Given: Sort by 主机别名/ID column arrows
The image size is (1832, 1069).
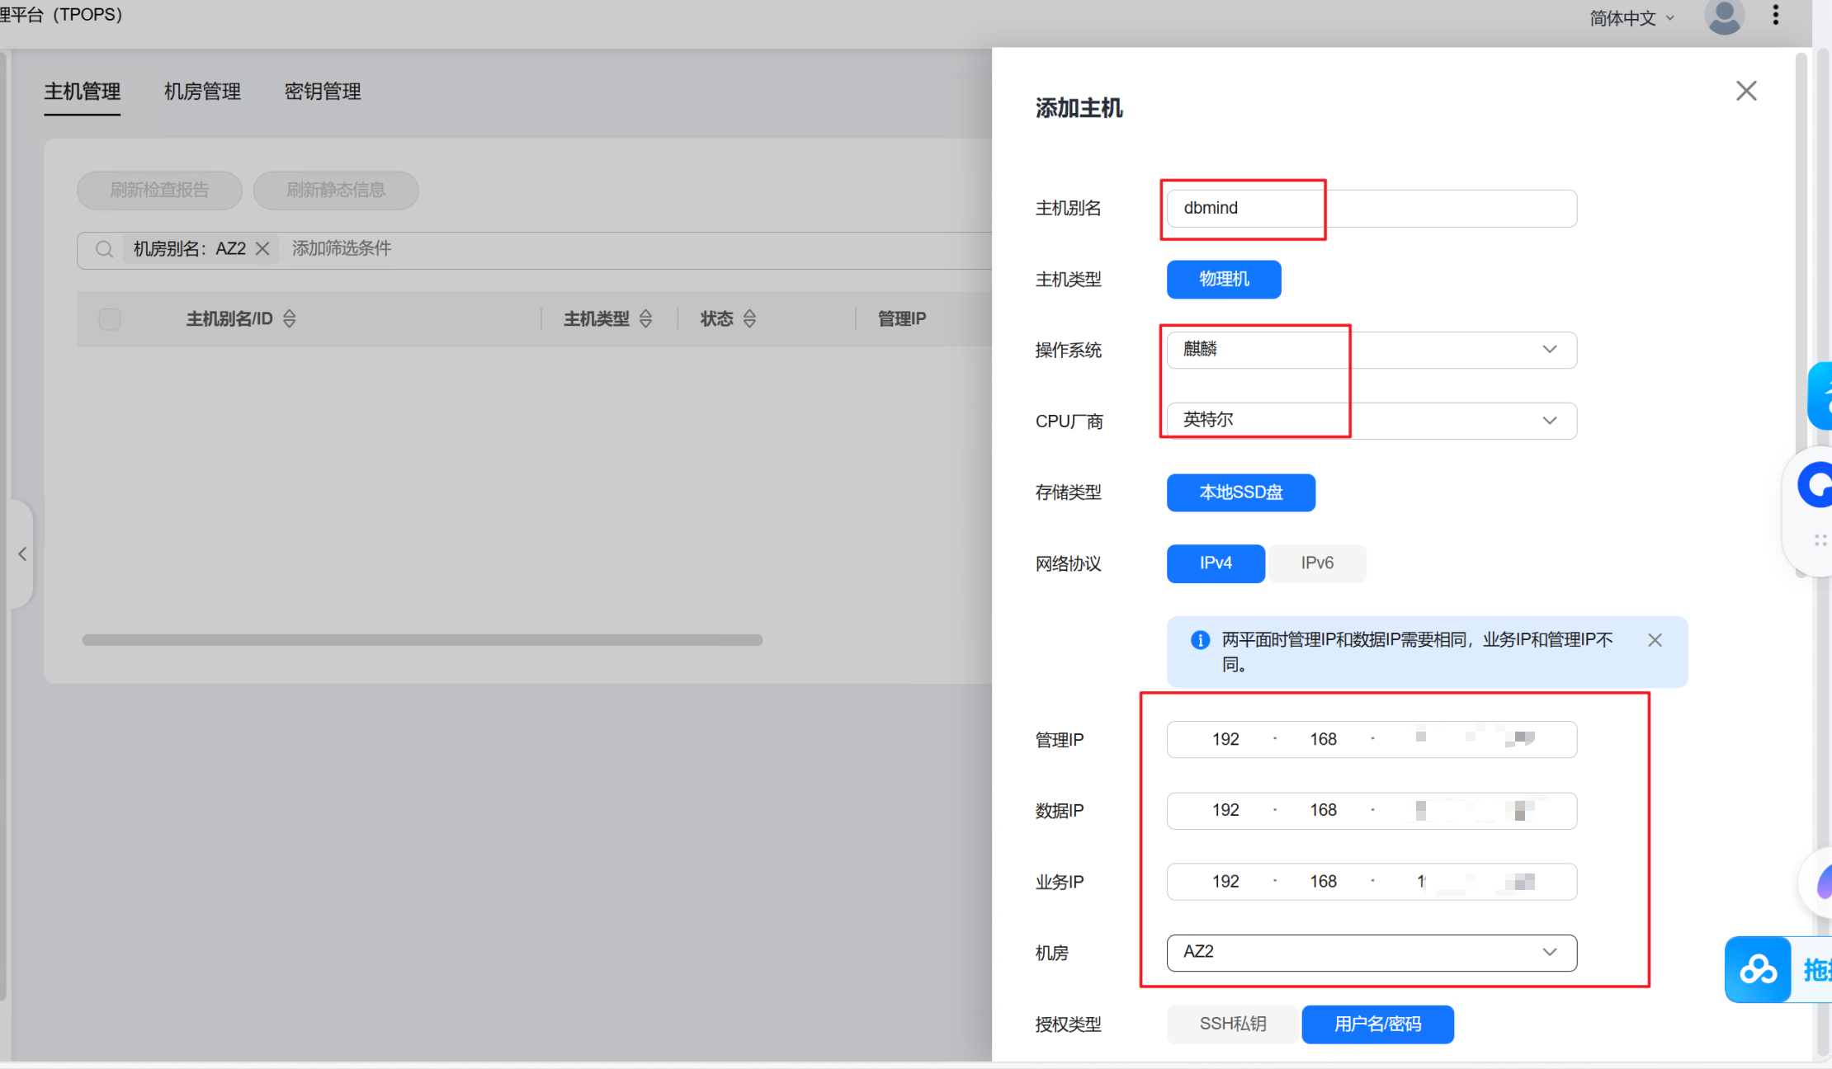Looking at the screenshot, I should [x=289, y=318].
